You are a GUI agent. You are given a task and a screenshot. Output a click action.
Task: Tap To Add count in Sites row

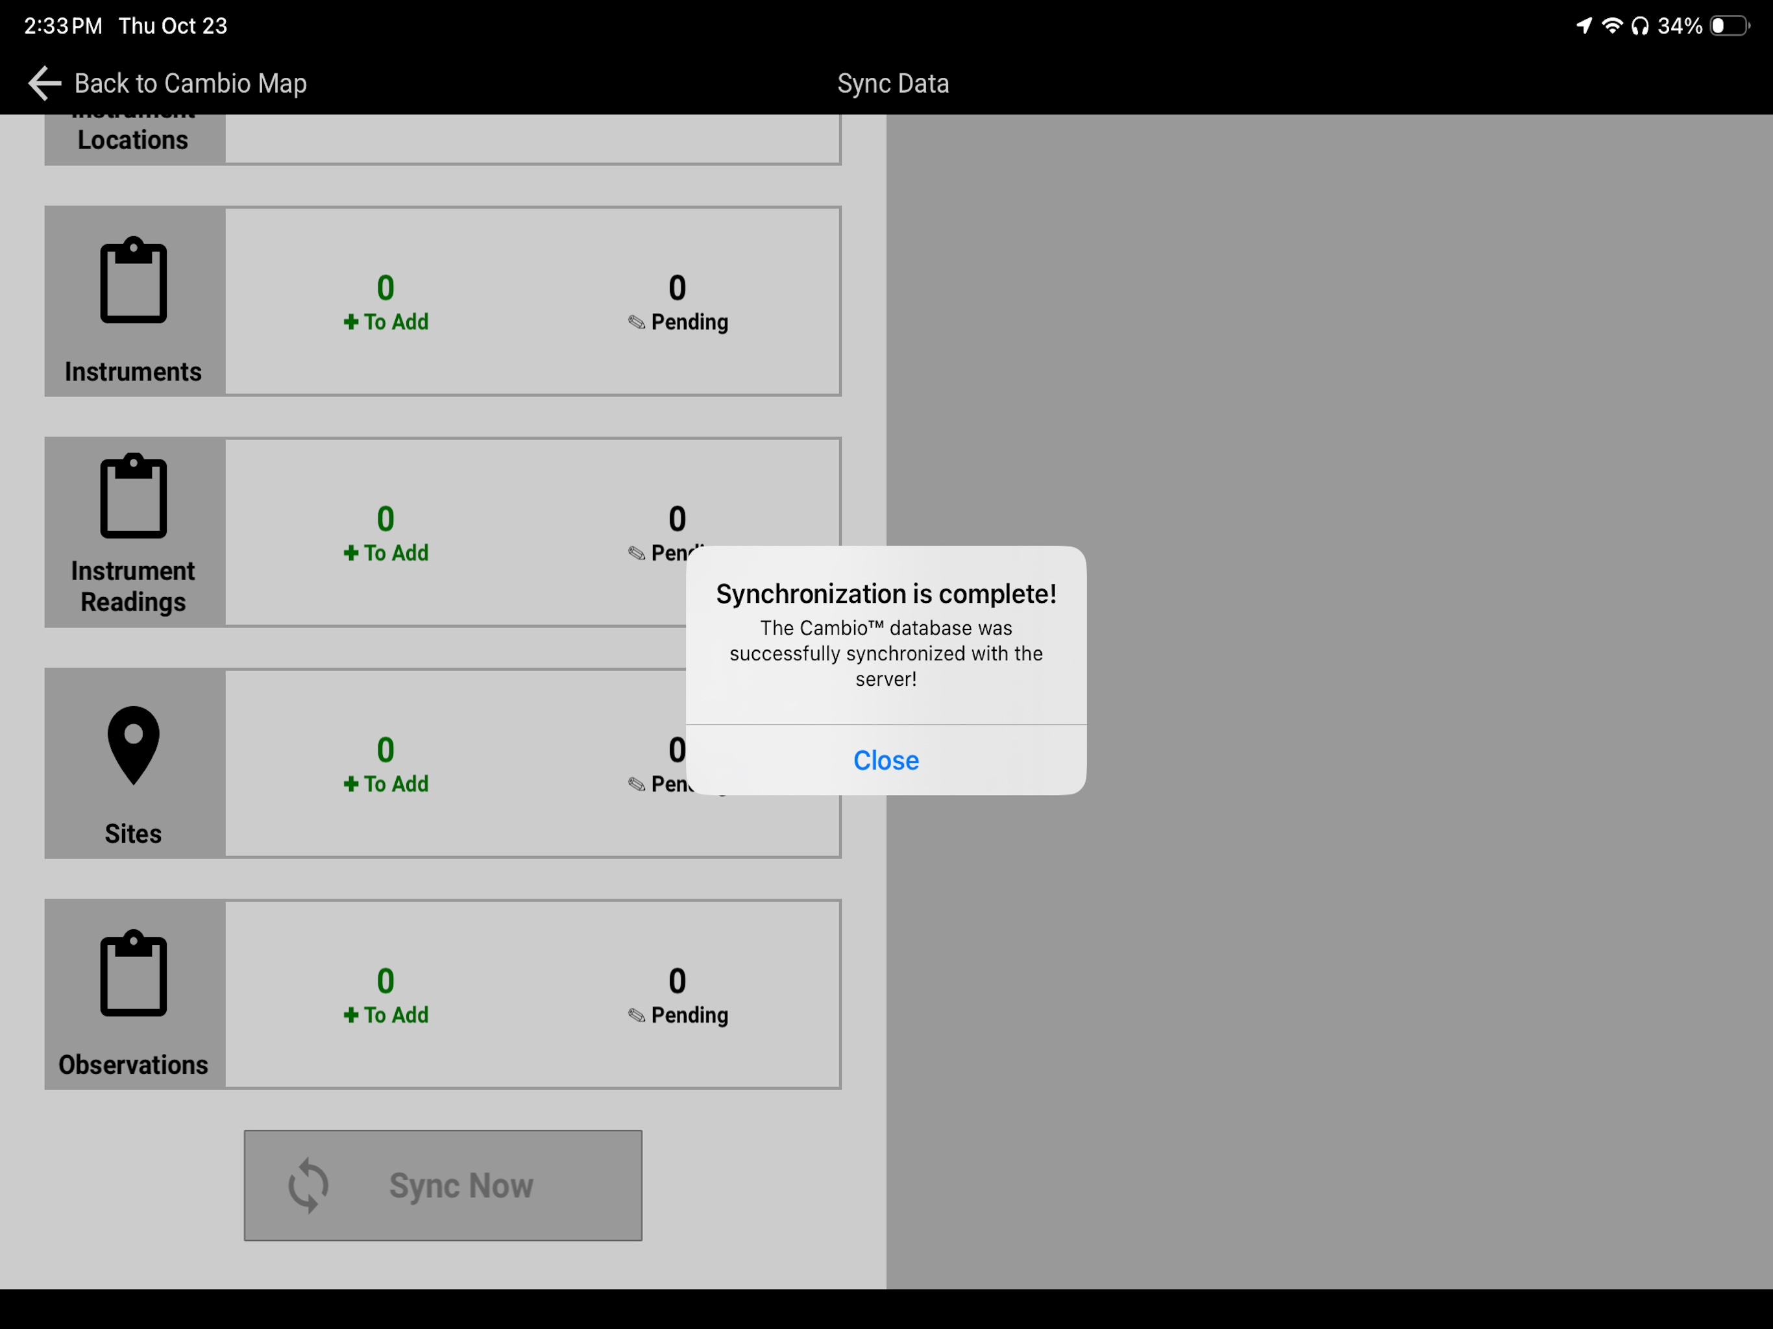click(385, 750)
